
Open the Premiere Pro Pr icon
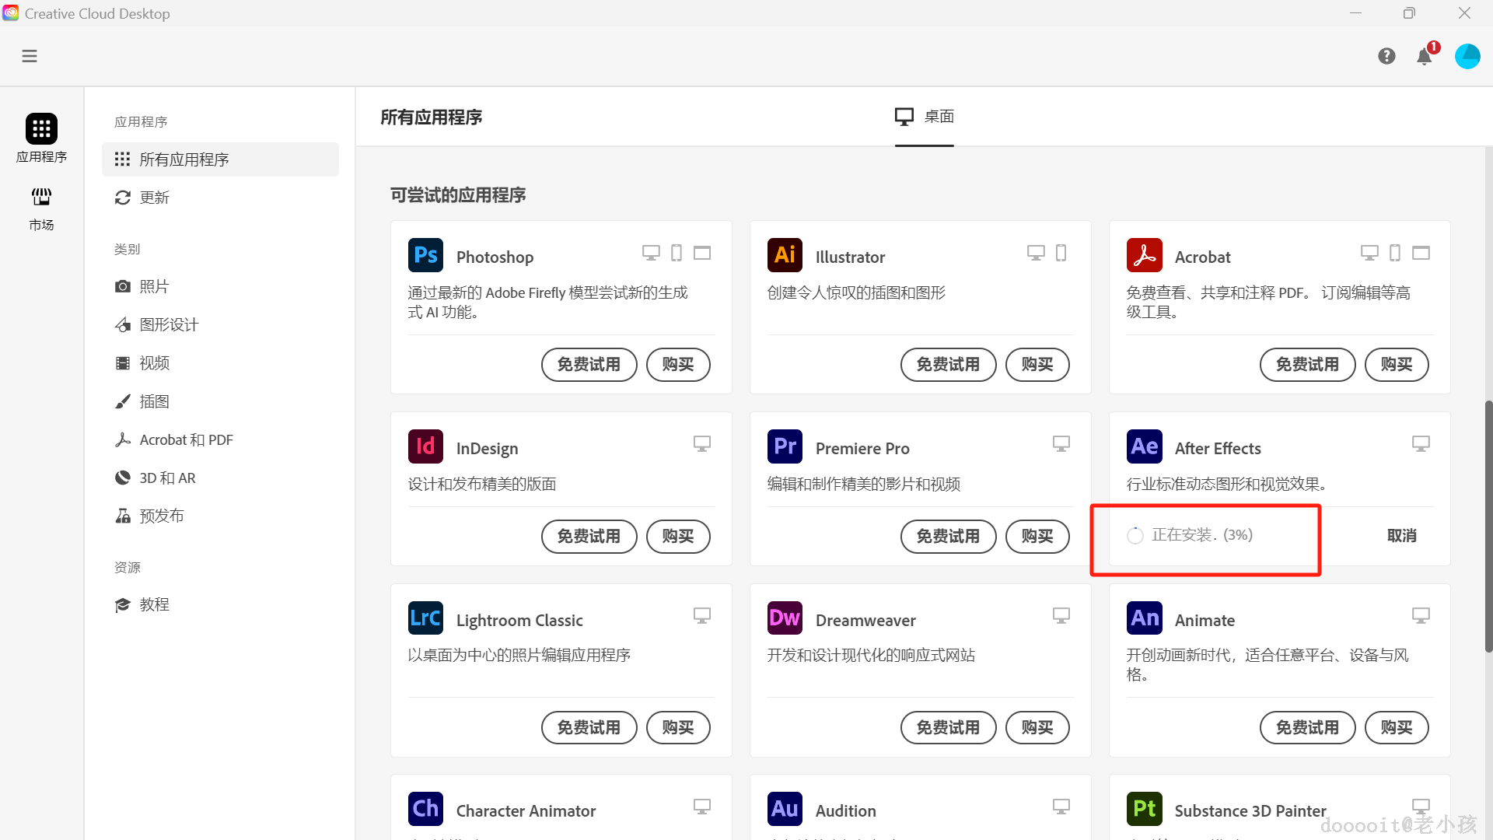785,446
